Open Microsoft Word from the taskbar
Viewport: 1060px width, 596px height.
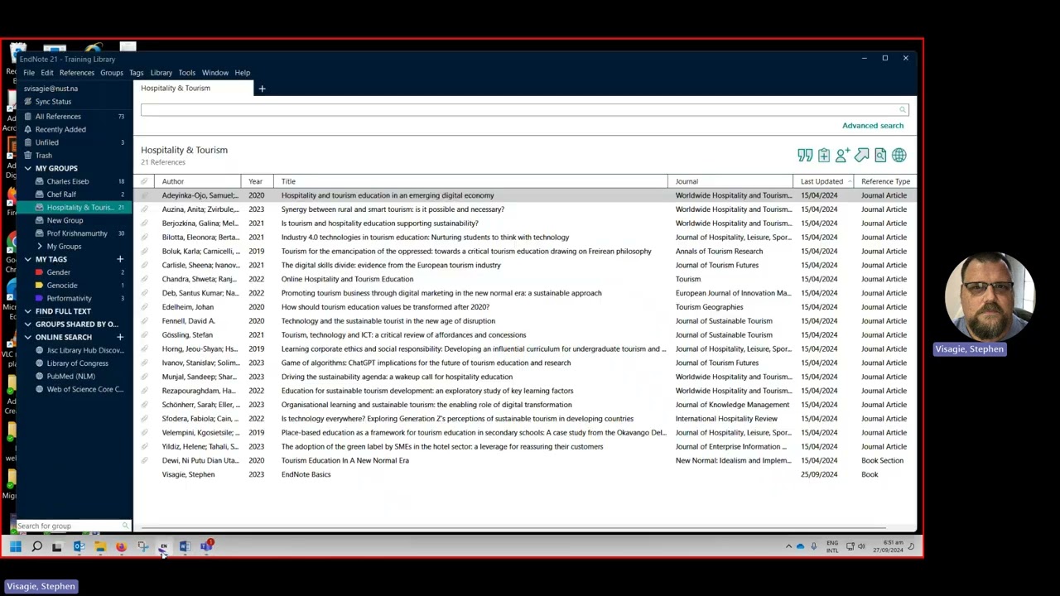point(185,546)
